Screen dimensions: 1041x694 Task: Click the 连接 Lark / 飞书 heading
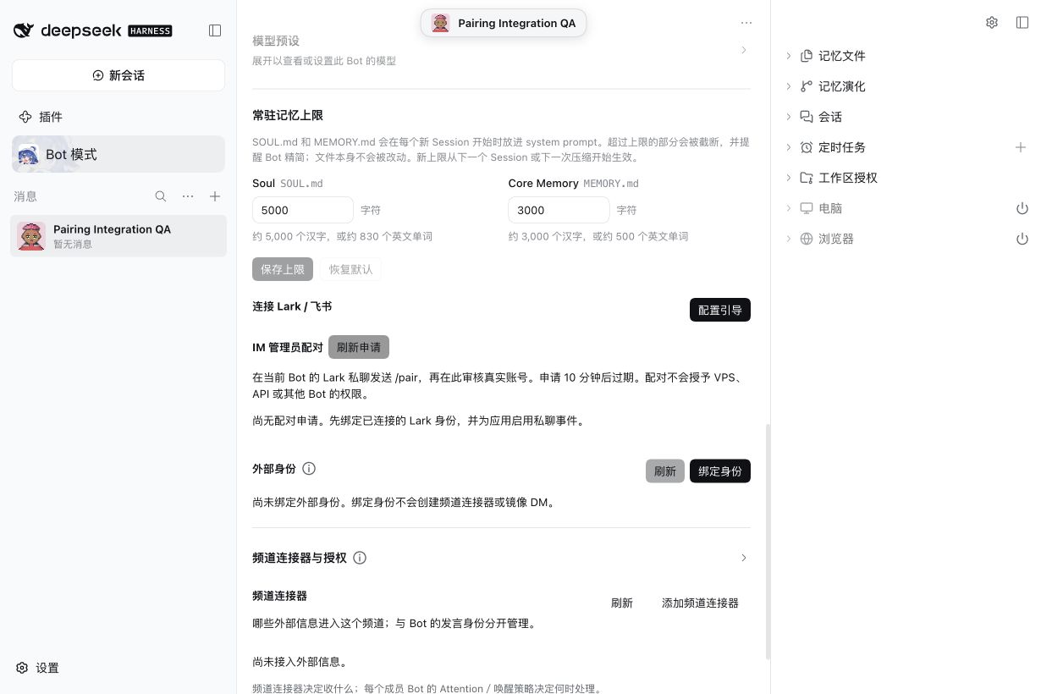292,306
